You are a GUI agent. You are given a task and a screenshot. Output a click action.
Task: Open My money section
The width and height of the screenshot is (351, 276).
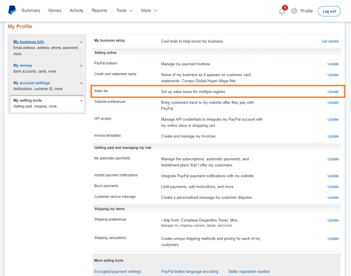tap(23, 65)
